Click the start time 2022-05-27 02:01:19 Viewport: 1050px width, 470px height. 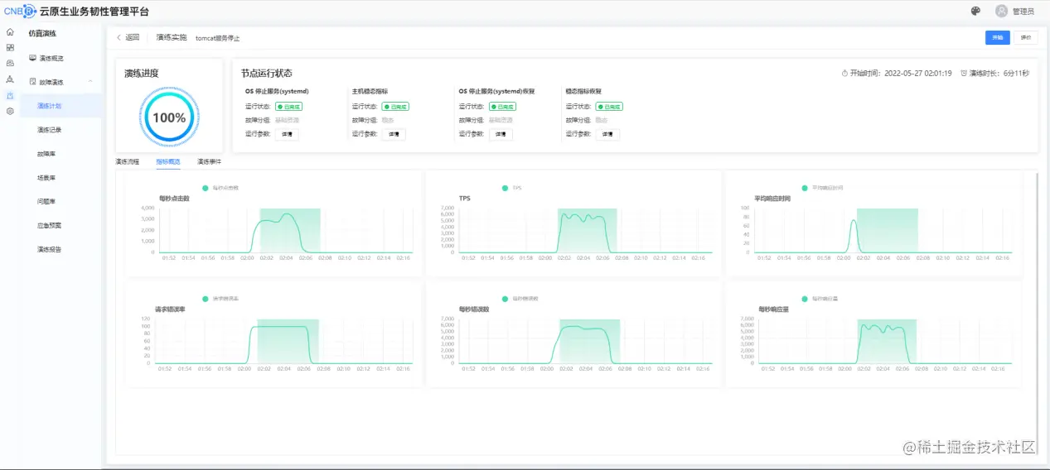tap(918, 74)
